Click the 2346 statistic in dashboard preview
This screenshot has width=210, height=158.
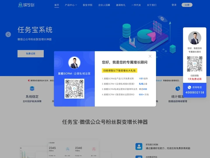point(78,148)
